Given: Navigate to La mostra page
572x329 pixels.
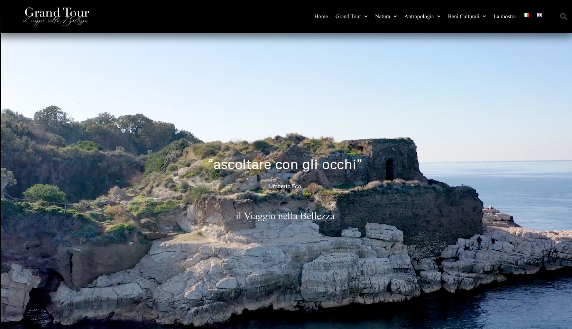Looking at the screenshot, I should [x=505, y=16].
